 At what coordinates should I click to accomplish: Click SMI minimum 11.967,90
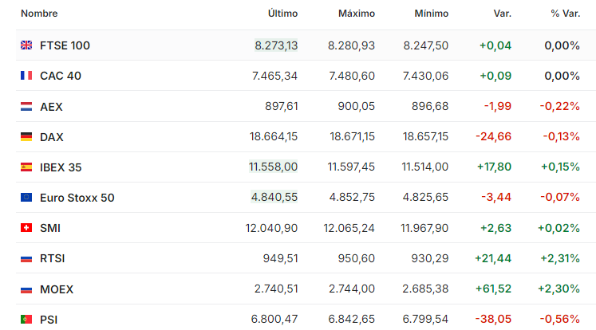pos(424,228)
